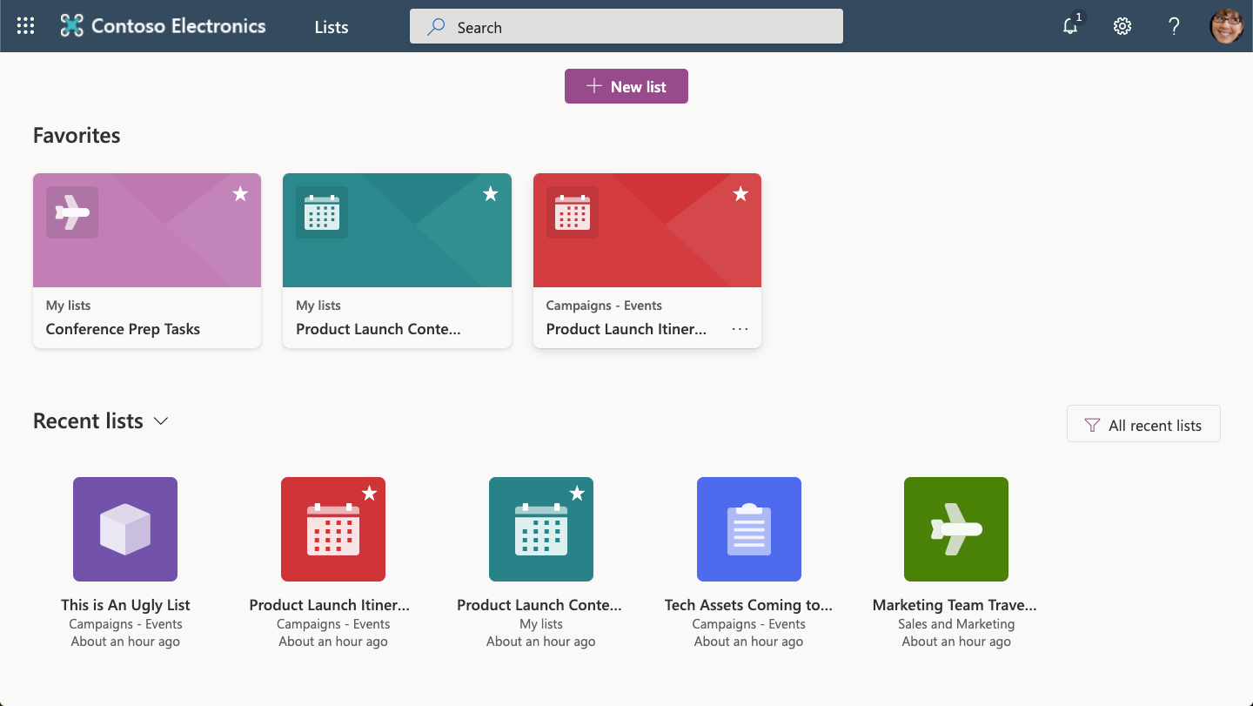The image size is (1253, 706).
Task: Open This is An Ugly List title
Action: click(125, 605)
